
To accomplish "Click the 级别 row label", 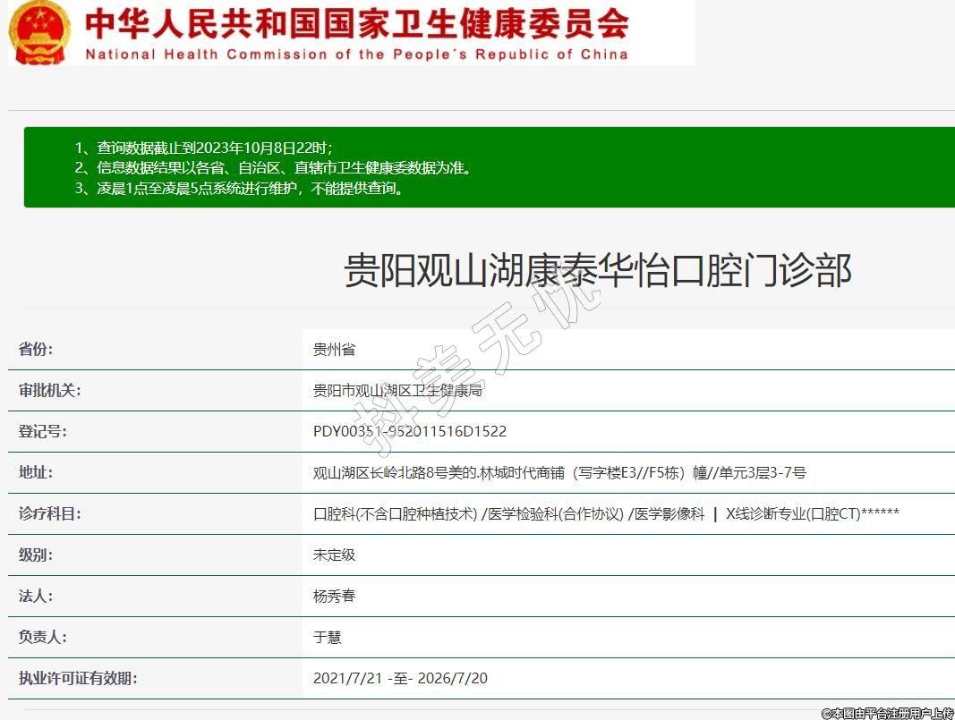I will pyautogui.click(x=36, y=555).
